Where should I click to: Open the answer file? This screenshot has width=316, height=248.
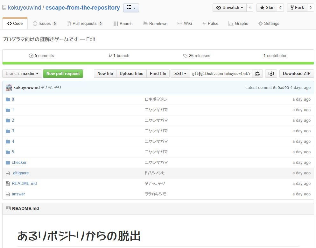(18, 194)
